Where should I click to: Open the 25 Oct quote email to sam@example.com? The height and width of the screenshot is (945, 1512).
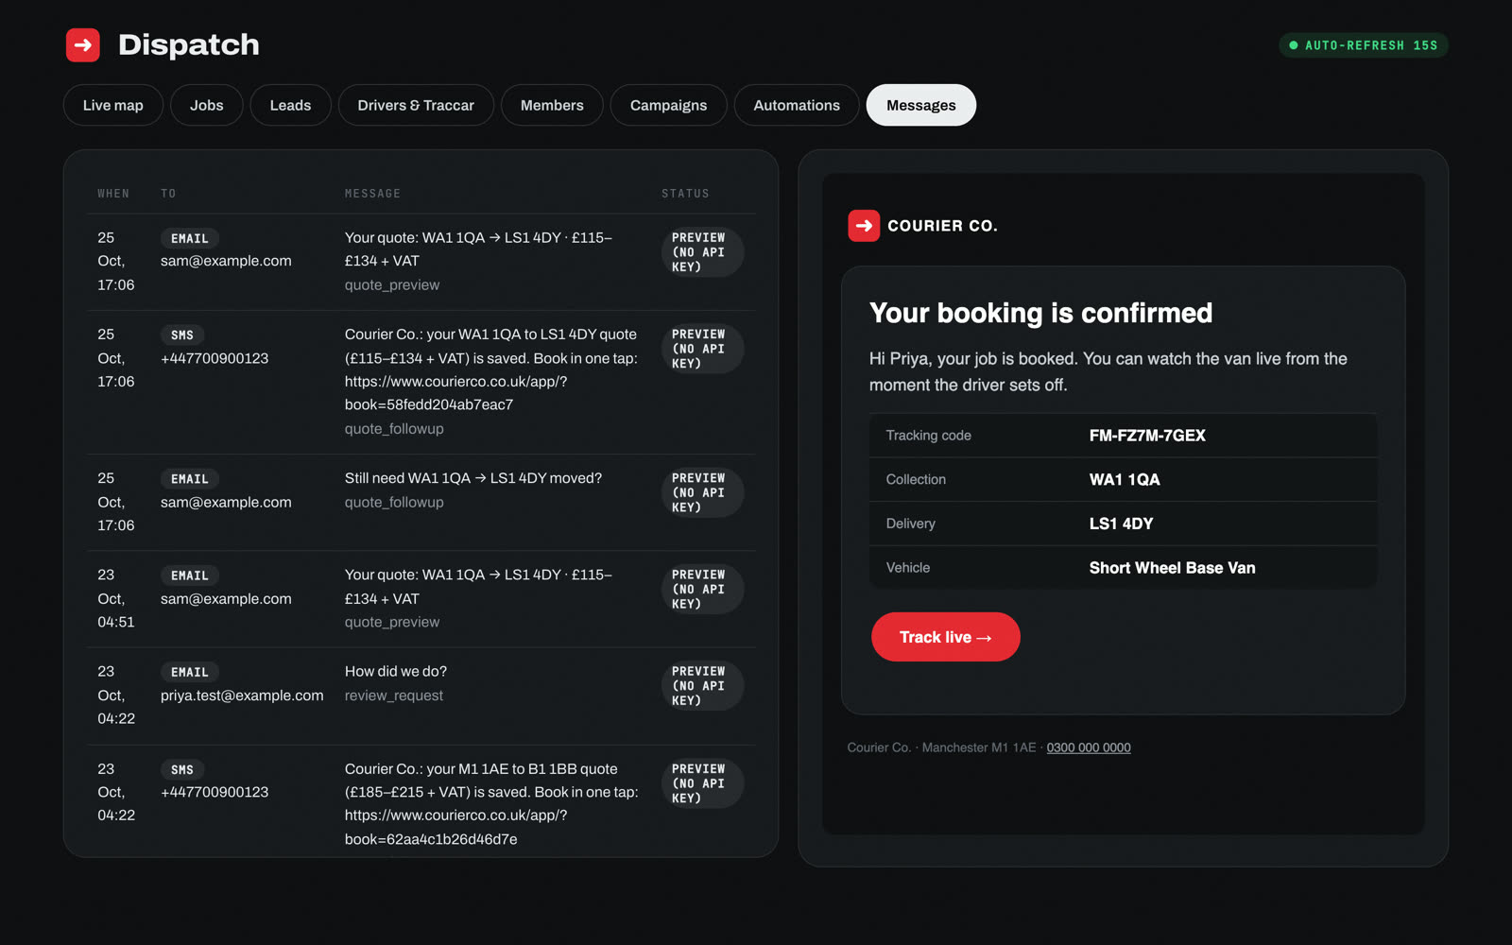tap(421, 262)
